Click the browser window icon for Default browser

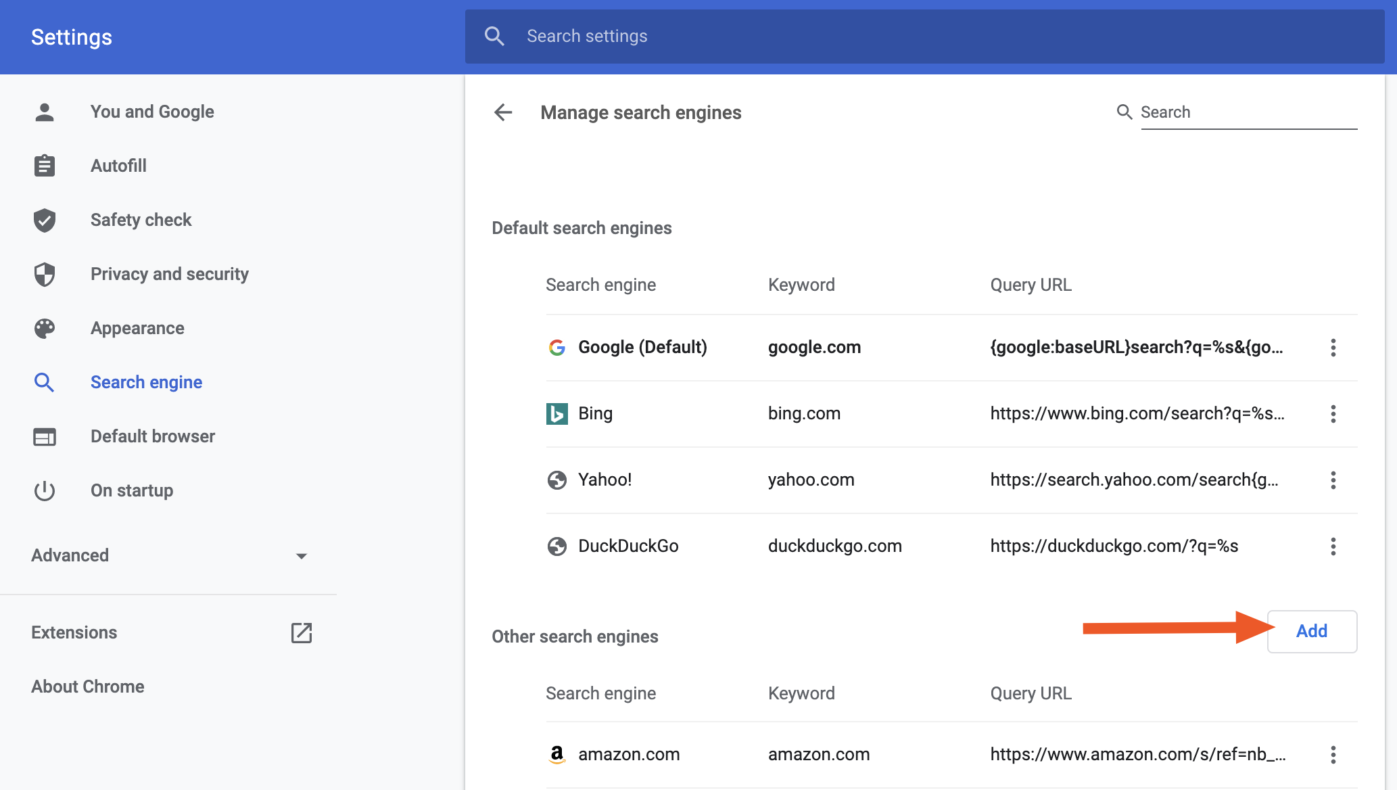[x=45, y=437]
